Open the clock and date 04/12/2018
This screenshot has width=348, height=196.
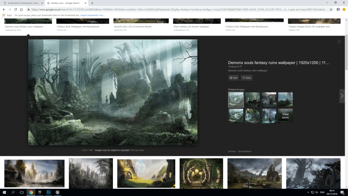332,192
